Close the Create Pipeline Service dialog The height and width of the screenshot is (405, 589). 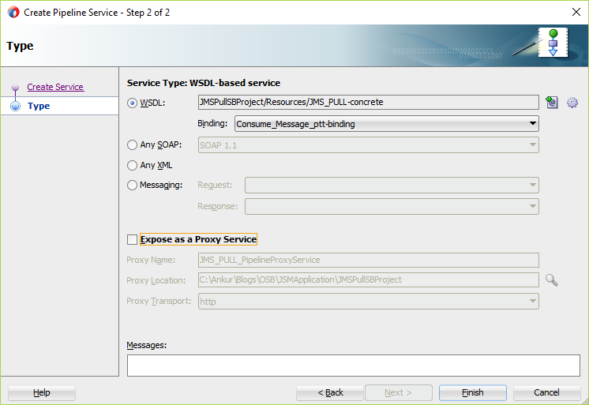576,12
